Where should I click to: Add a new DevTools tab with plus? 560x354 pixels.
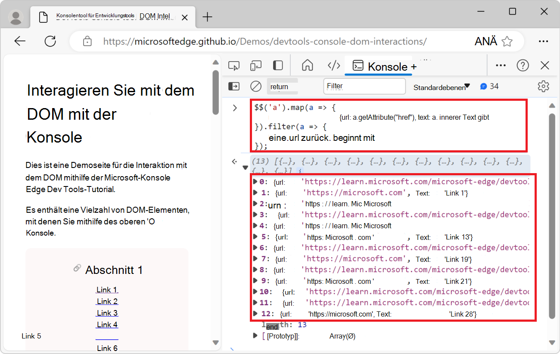(412, 66)
